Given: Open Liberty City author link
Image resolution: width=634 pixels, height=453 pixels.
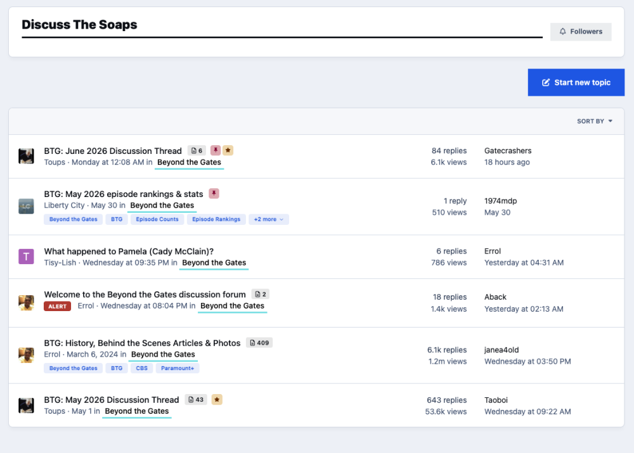Looking at the screenshot, I should pyautogui.click(x=64, y=205).
